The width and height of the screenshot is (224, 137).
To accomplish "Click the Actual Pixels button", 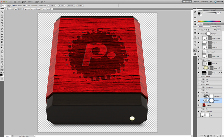I will 52,6.
